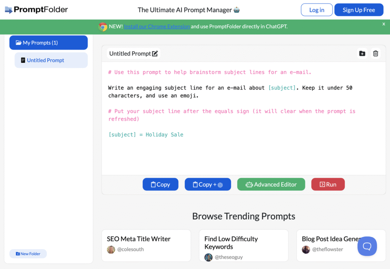Open the Advanced Editor
The image size is (390, 269).
pyautogui.click(x=271, y=184)
